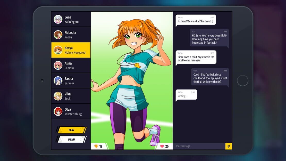Click Natasha's avatar icon

point(58,35)
